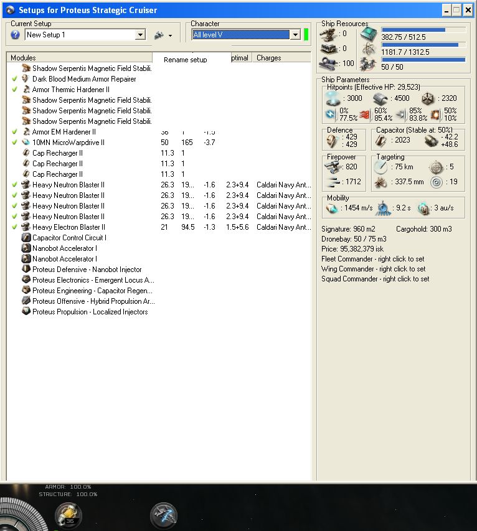Open the New Setup 1 dropdown

click(140, 34)
